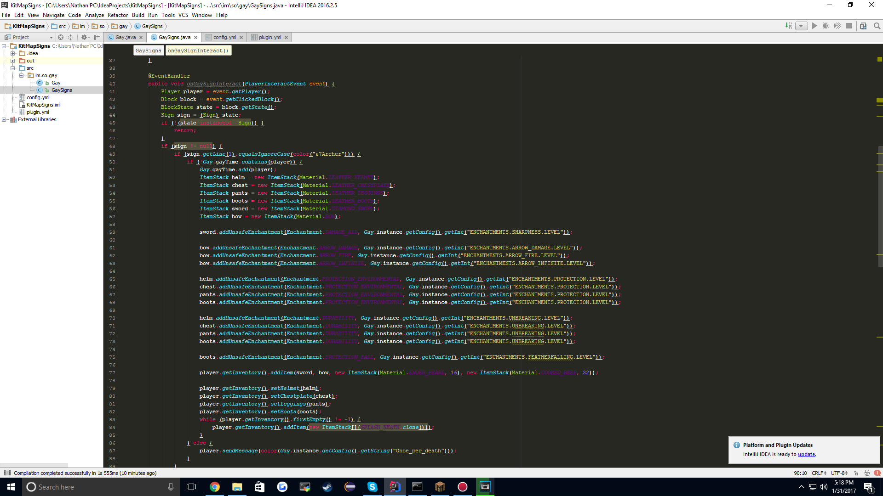Toggle the read-only lock icon in status bar
The height and width of the screenshot is (496, 883).
click(856, 473)
